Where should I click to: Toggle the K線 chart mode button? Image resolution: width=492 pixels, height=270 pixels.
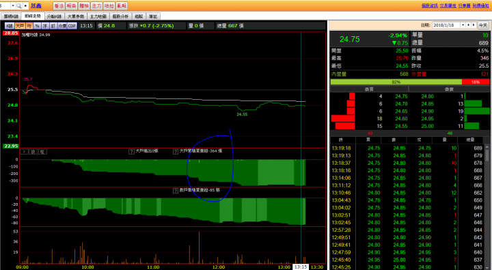10,26
